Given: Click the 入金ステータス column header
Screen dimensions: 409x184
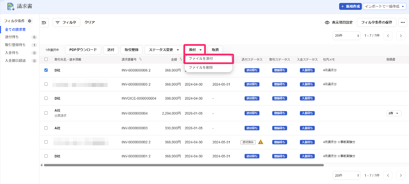Looking at the screenshot, I should (x=307, y=59).
